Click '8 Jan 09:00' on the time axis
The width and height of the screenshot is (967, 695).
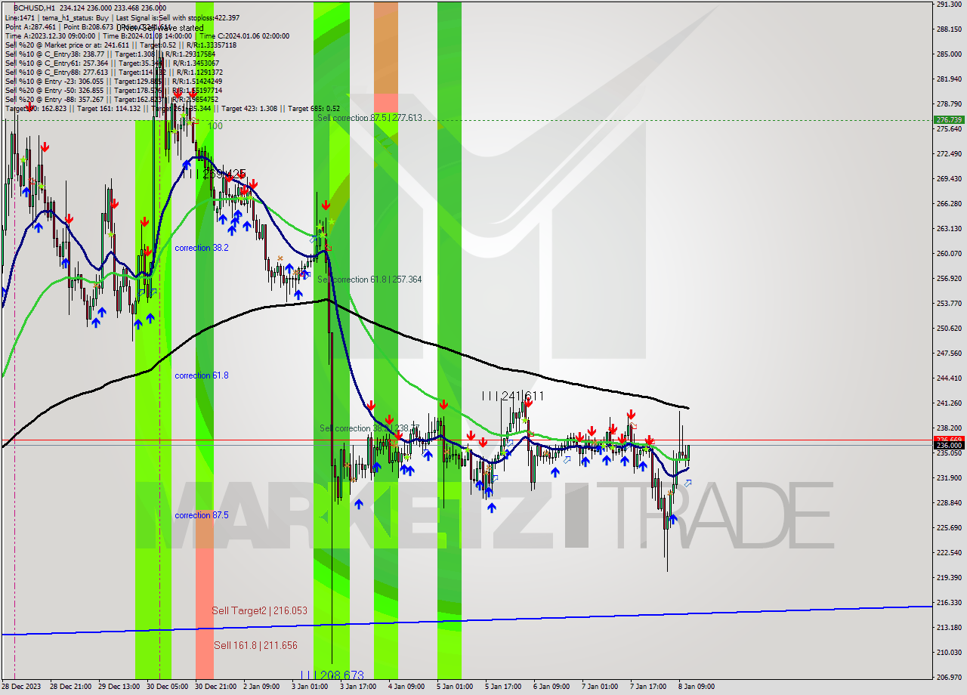click(x=697, y=687)
